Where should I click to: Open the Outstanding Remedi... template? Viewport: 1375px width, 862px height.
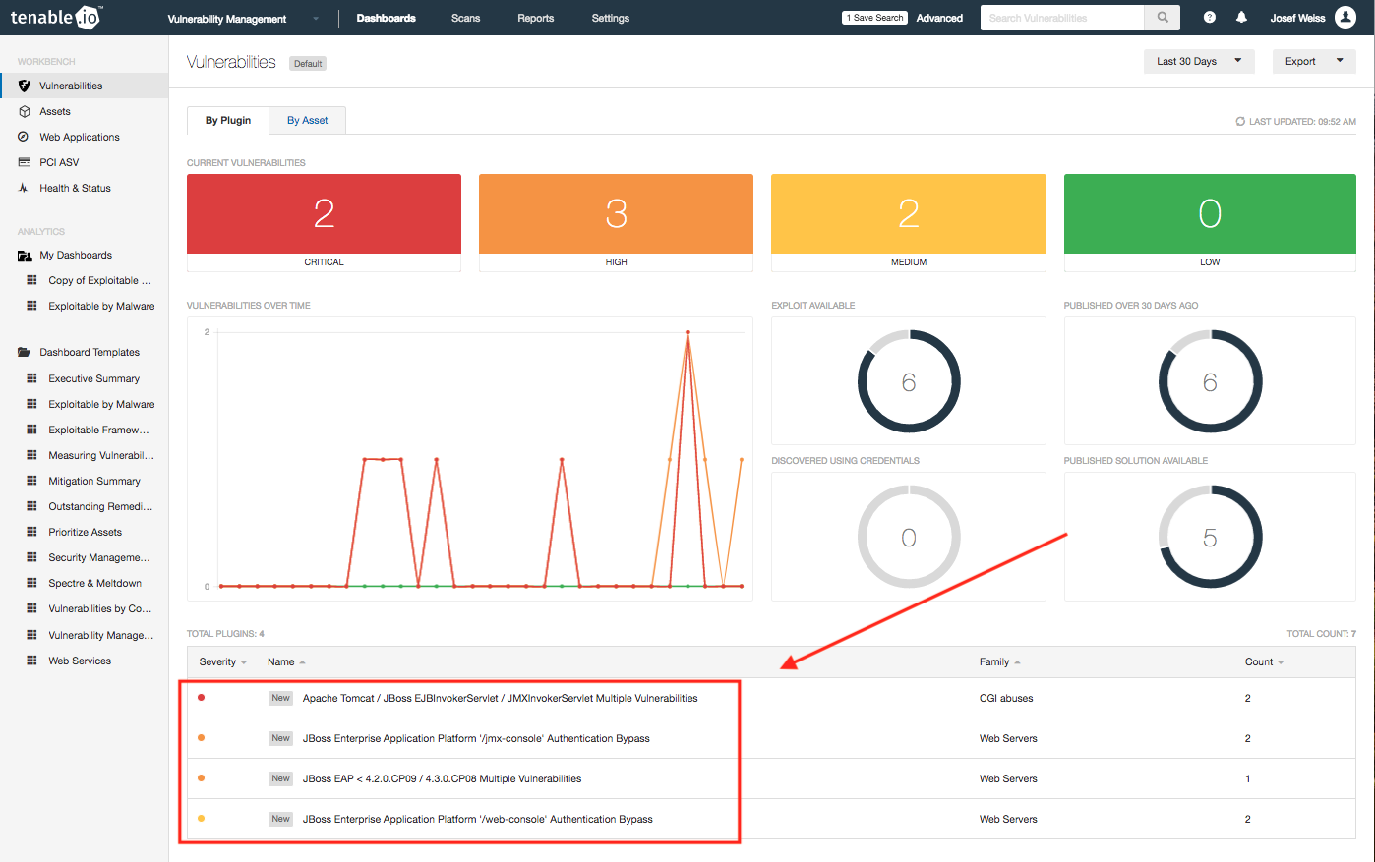[100, 506]
